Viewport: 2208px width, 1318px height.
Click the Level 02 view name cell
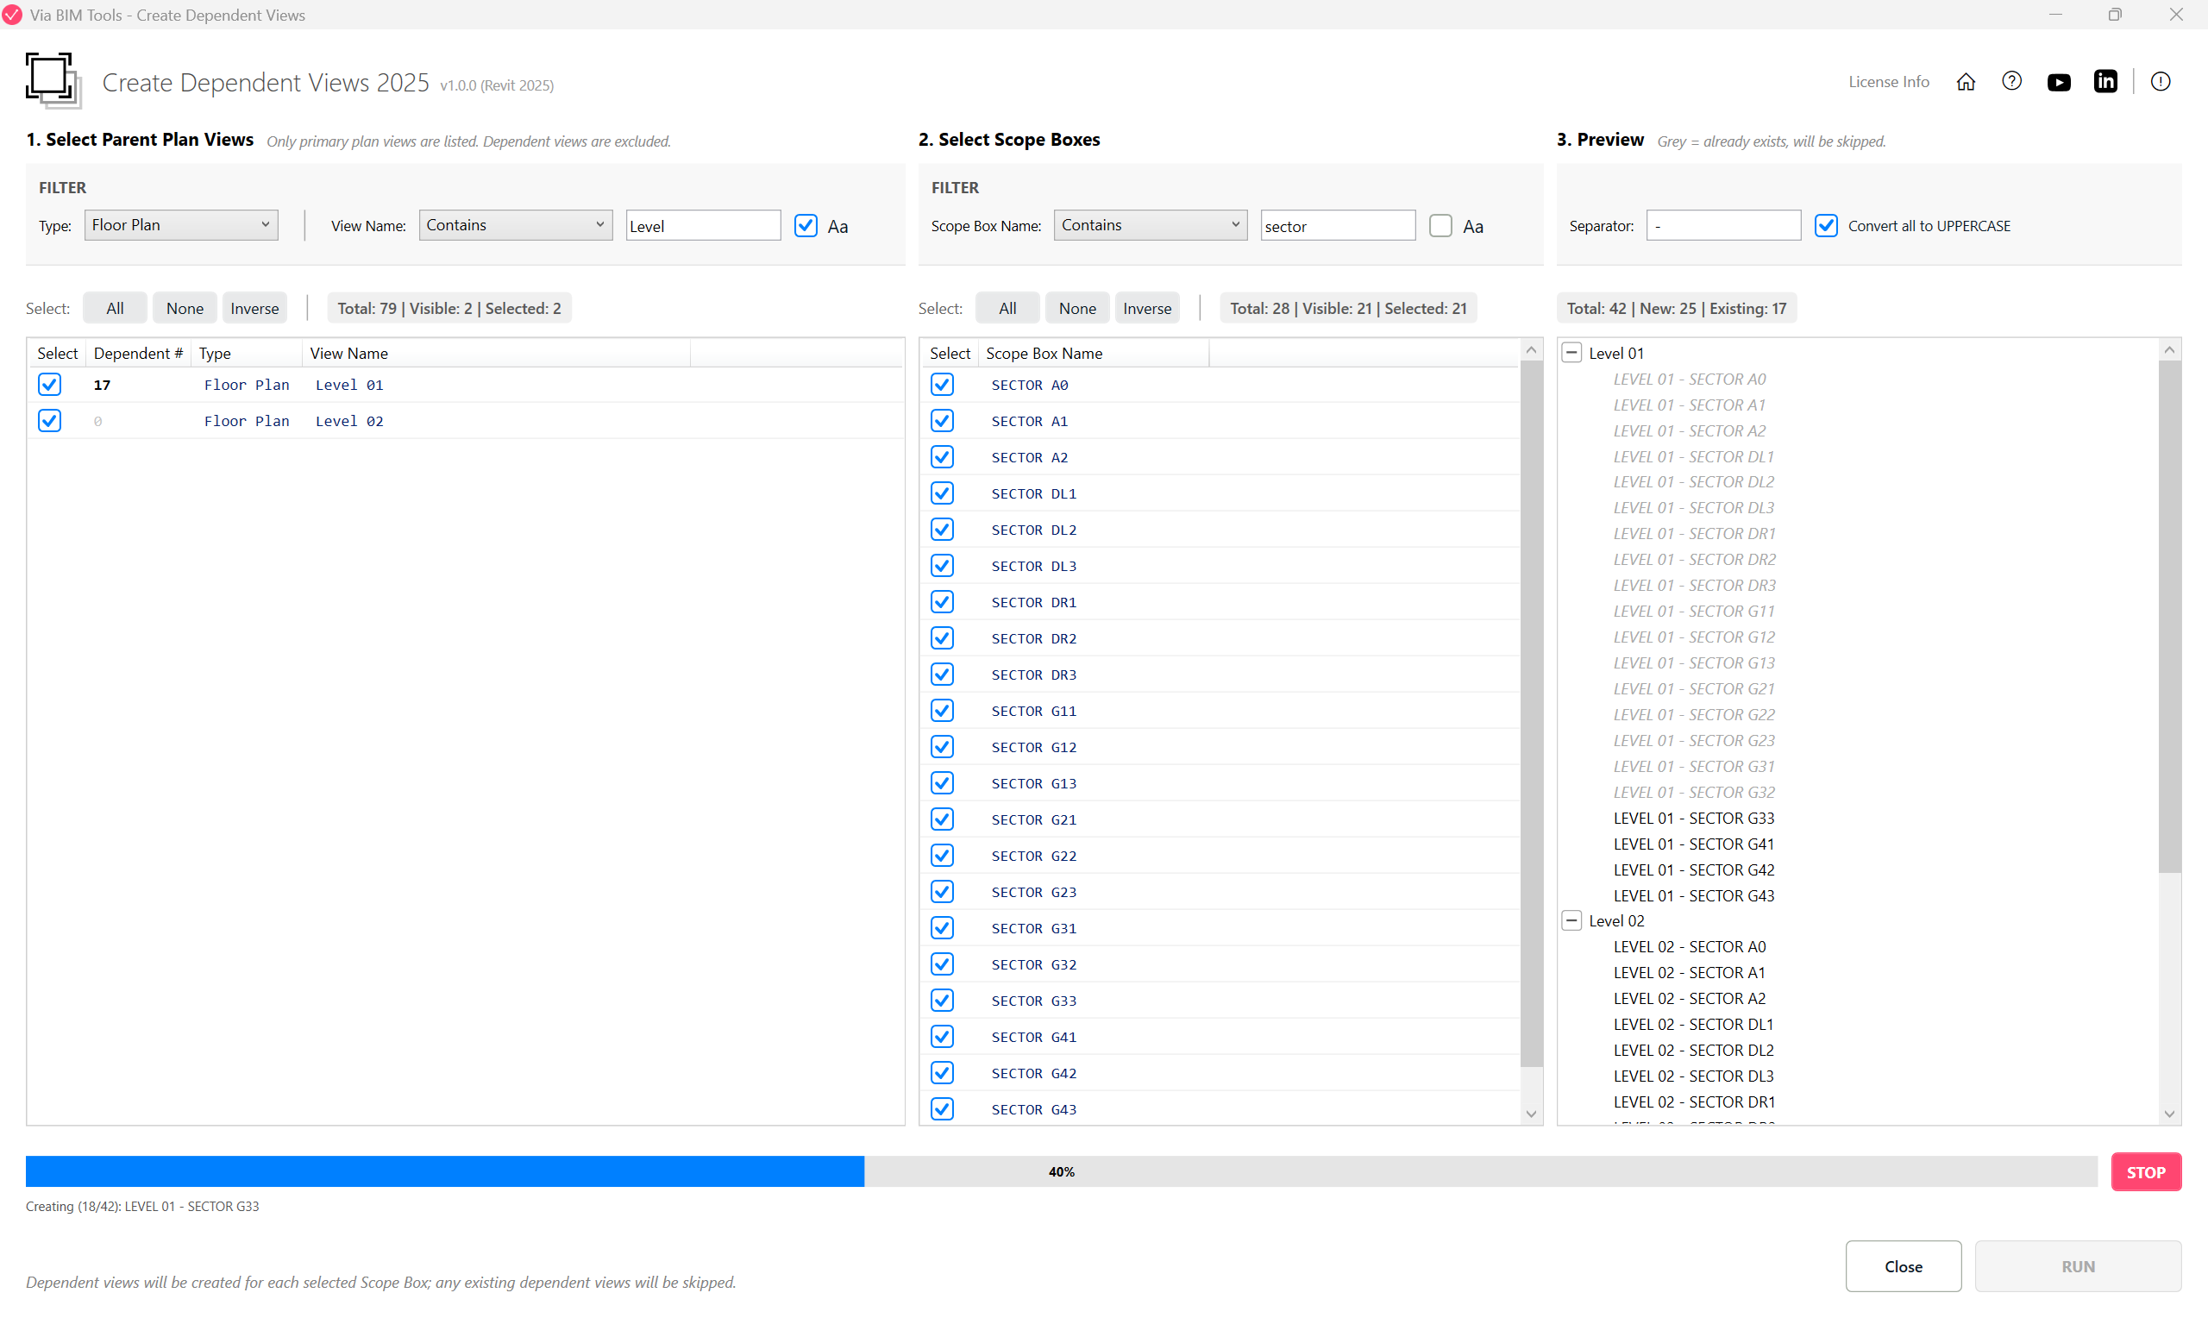(x=349, y=421)
